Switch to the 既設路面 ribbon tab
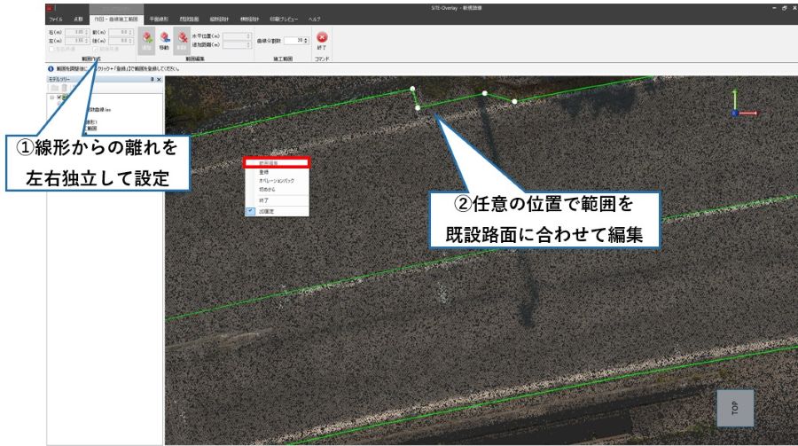Viewport: 798px width, 446px height. coord(191,18)
